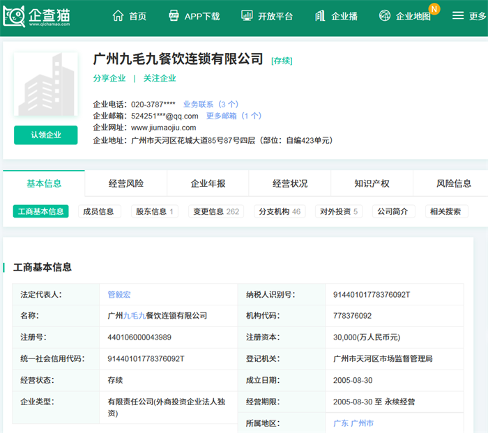488x433 pixels.
Task: Click the APP download printer-style icon
Action: tap(174, 15)
